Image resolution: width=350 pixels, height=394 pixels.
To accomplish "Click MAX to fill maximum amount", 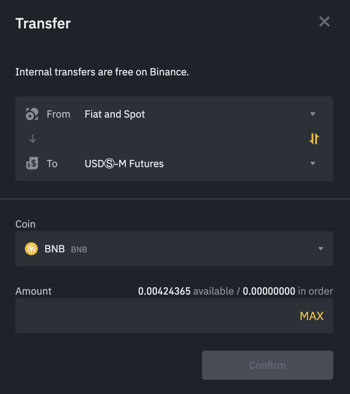I will 312,316.
